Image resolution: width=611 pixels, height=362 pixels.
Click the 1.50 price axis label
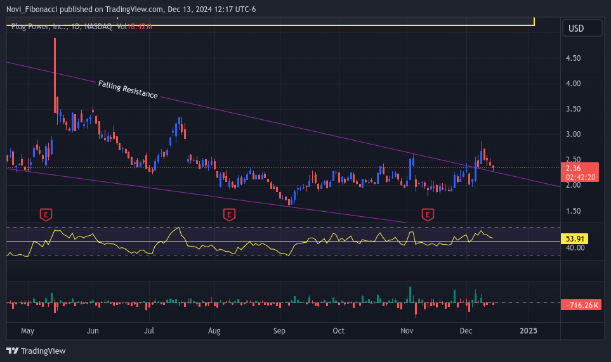[x=573, y=210]
